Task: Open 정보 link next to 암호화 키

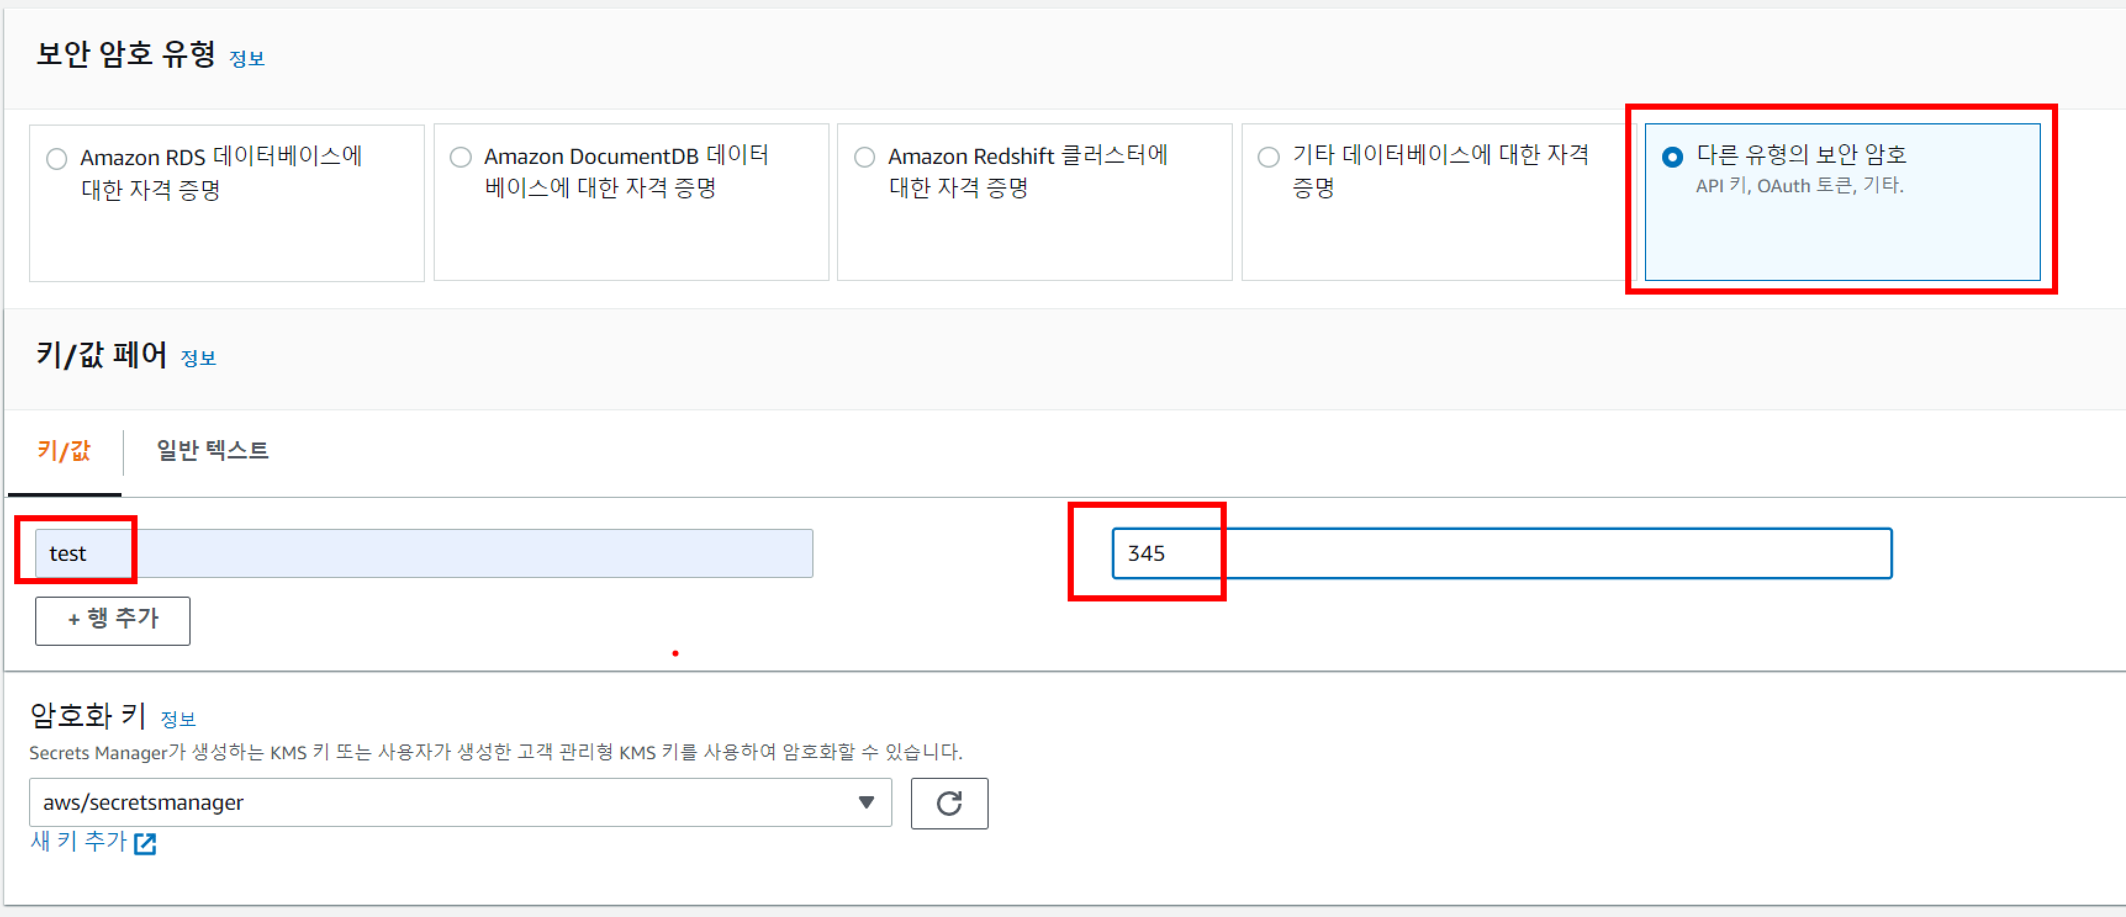Action: pos(178,719)
